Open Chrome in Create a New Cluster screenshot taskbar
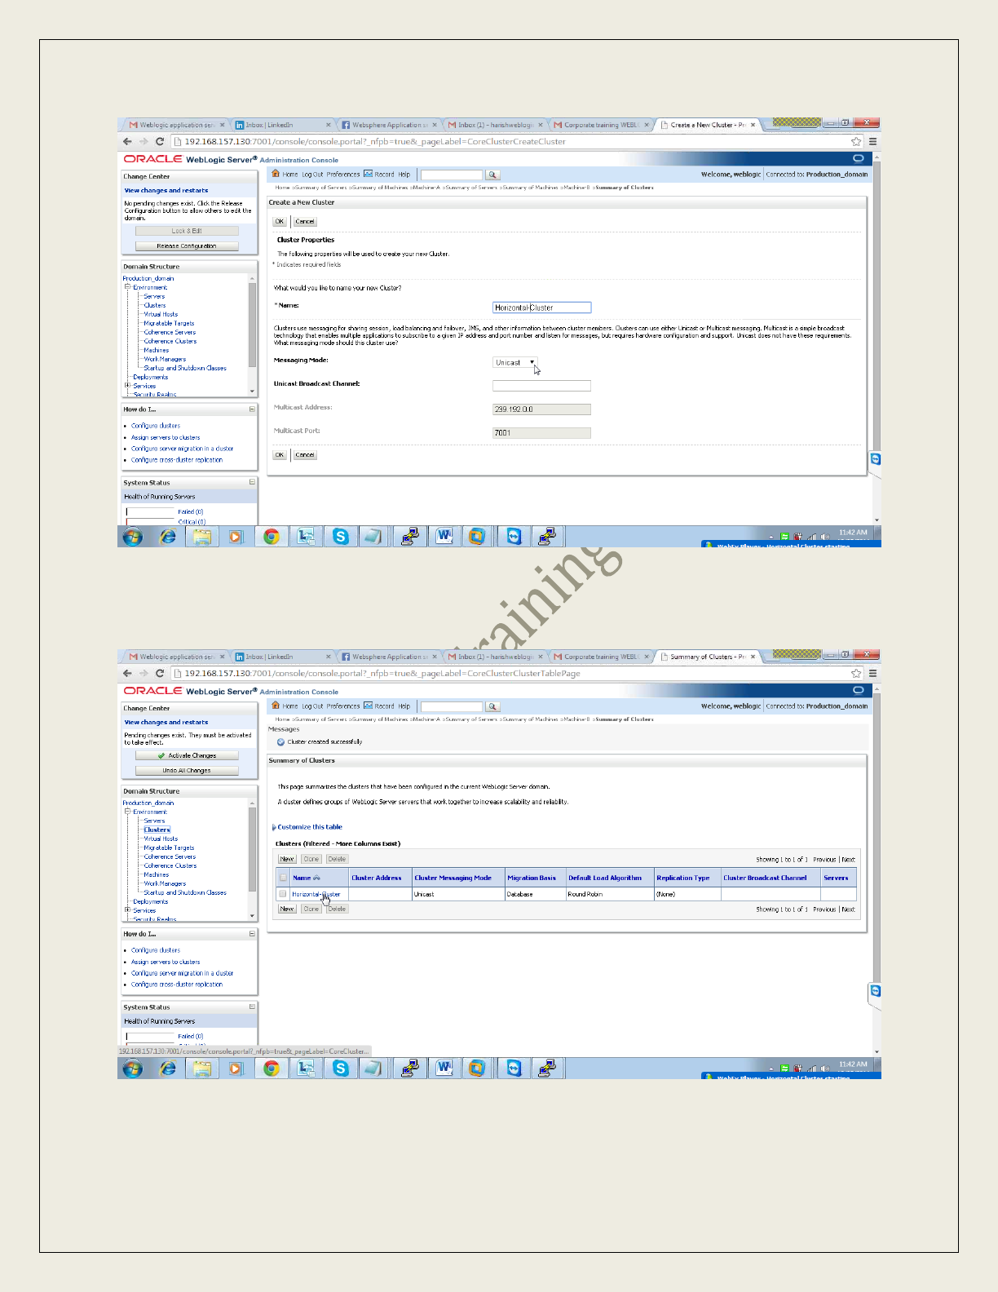Image resolution: width=998 pixels, height=1292 pixels. click(272, 537)
